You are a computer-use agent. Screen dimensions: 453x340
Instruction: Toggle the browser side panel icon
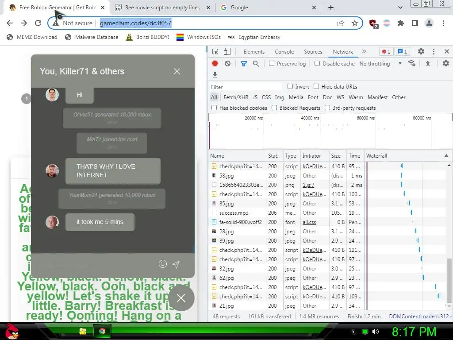click(415, 23)
